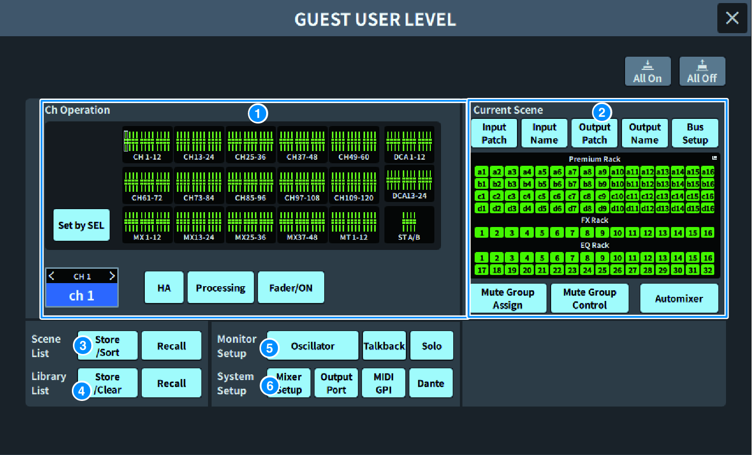Viewport: 752px width, 455px height.
Task: Select the MX 1-12 mix bank
Action: coord(147,225)
